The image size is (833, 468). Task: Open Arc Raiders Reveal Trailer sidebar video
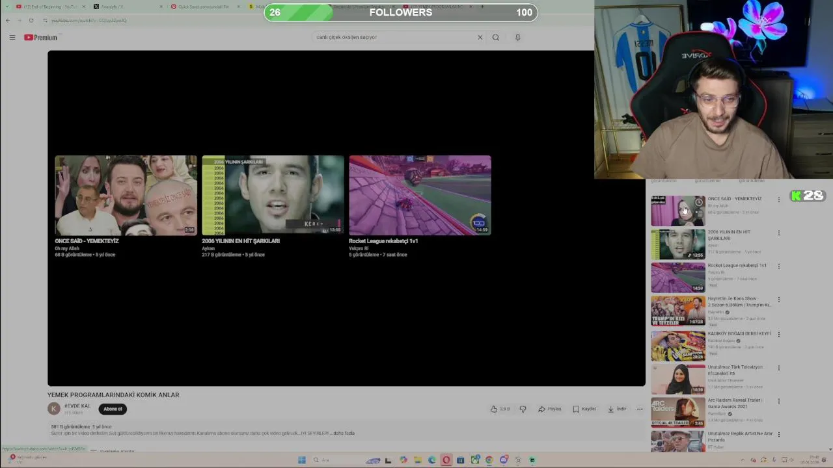(x=735, y=403)
